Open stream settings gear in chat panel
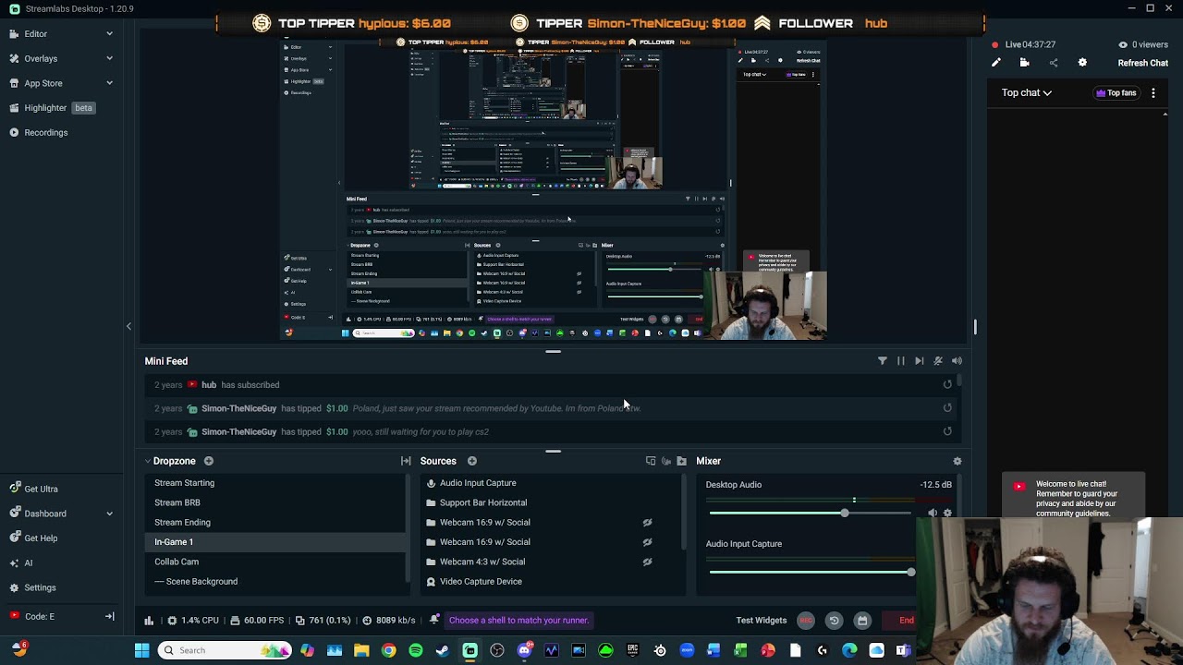Viewport: 1183px width, 665px height. point(1082,63)
